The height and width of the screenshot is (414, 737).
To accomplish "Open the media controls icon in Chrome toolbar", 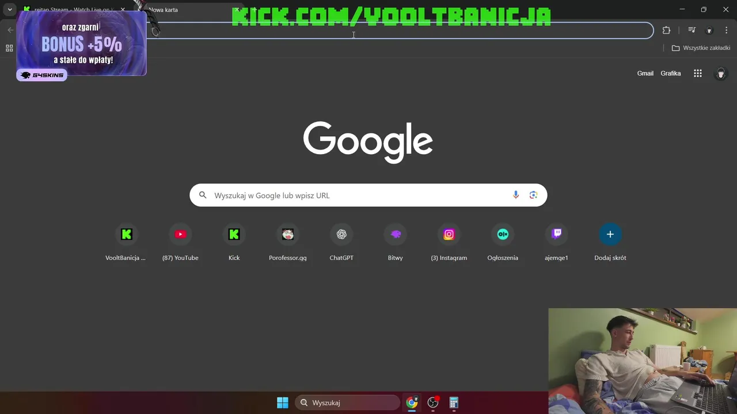I will (692, 30).
